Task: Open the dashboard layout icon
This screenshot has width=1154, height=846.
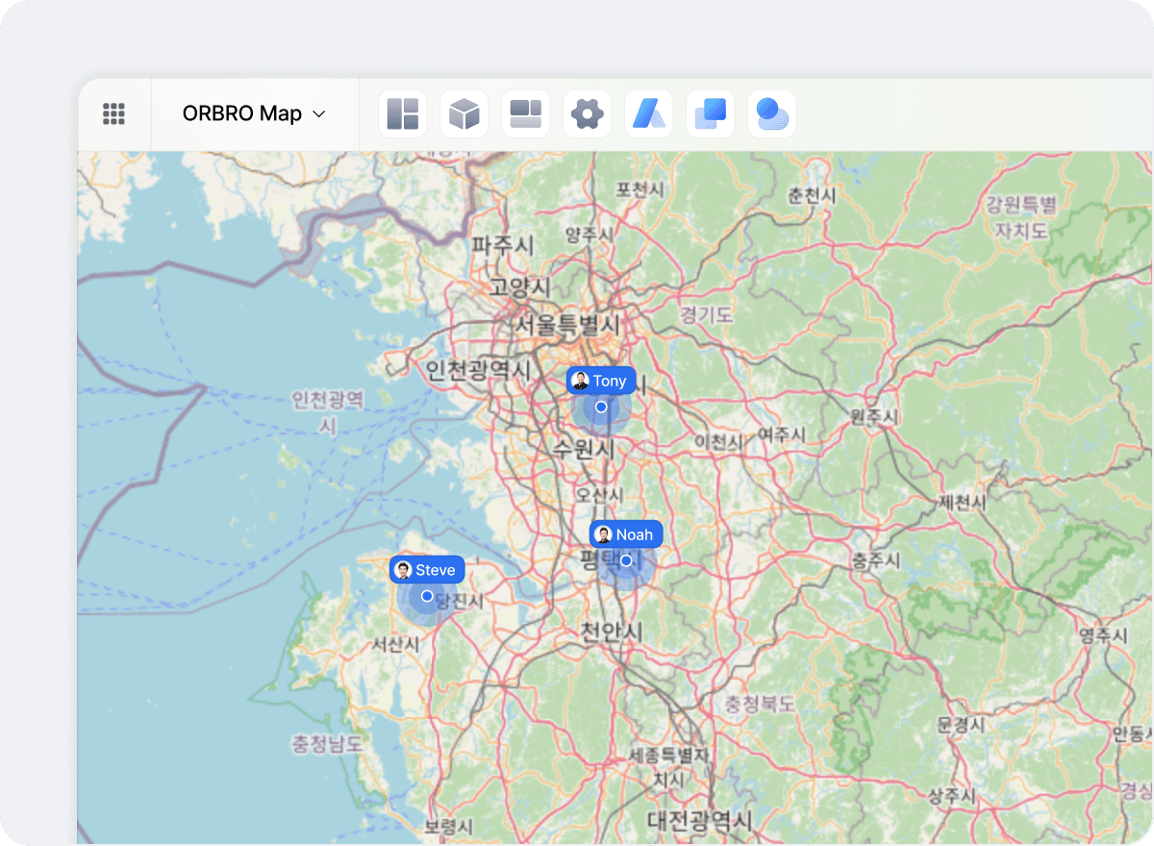Action: click(x=526, y=113)
